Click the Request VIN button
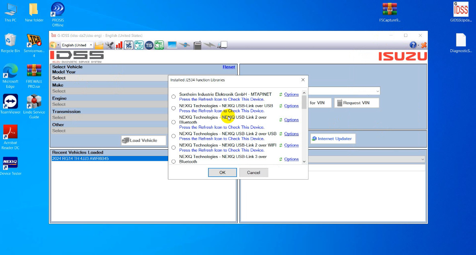This screenshot has width=476, height=255. pos(356,103)
